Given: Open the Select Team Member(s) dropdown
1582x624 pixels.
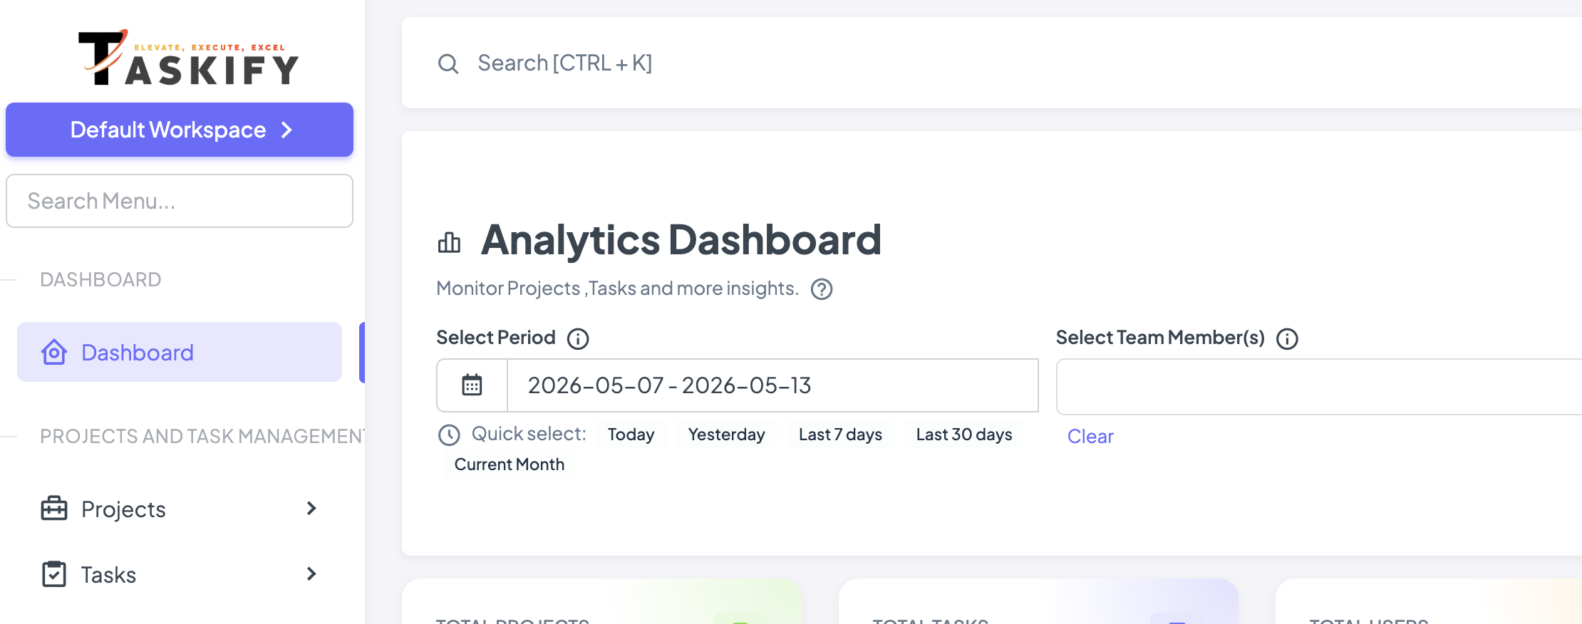Looking at the screenshot, I should pyautogui.click(x=1319, y=387).
